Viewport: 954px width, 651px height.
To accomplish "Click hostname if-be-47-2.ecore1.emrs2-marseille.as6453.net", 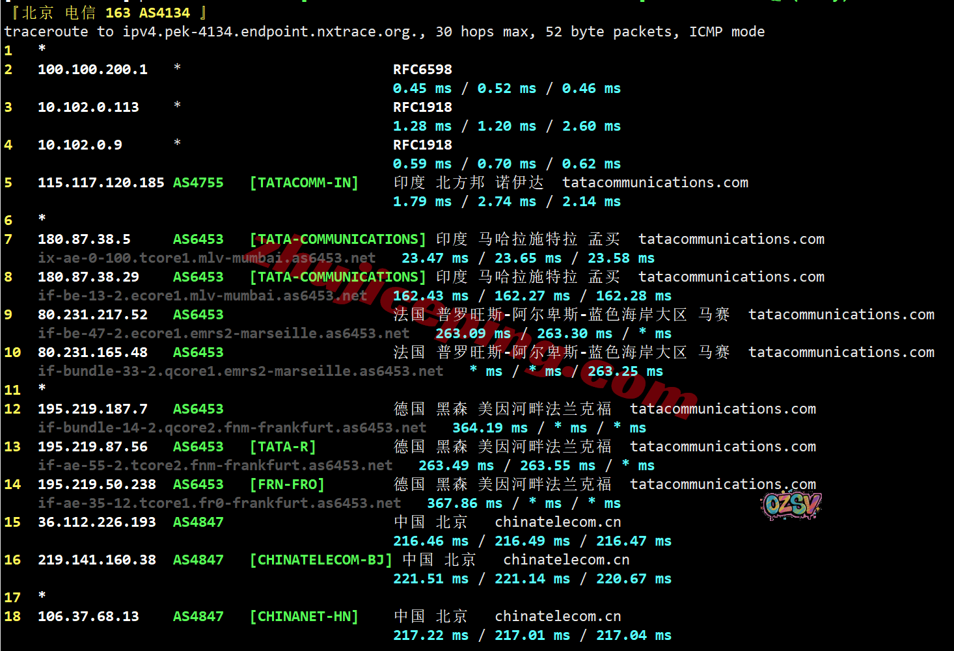I will (224, 334).
